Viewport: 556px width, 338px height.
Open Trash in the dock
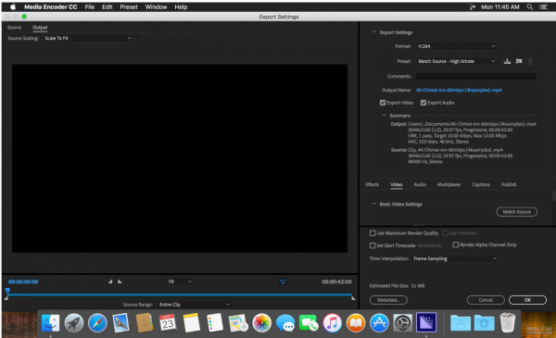[508, 322]
